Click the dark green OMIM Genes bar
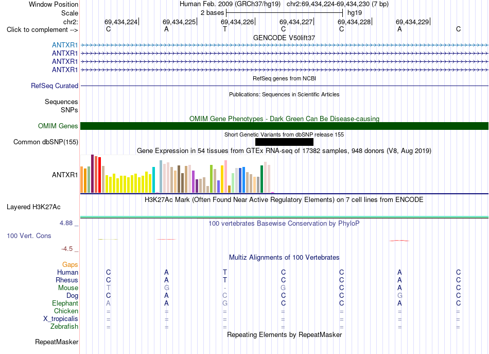Image resolution: width=489 pixels, height=354 pixels. [284, 126]
